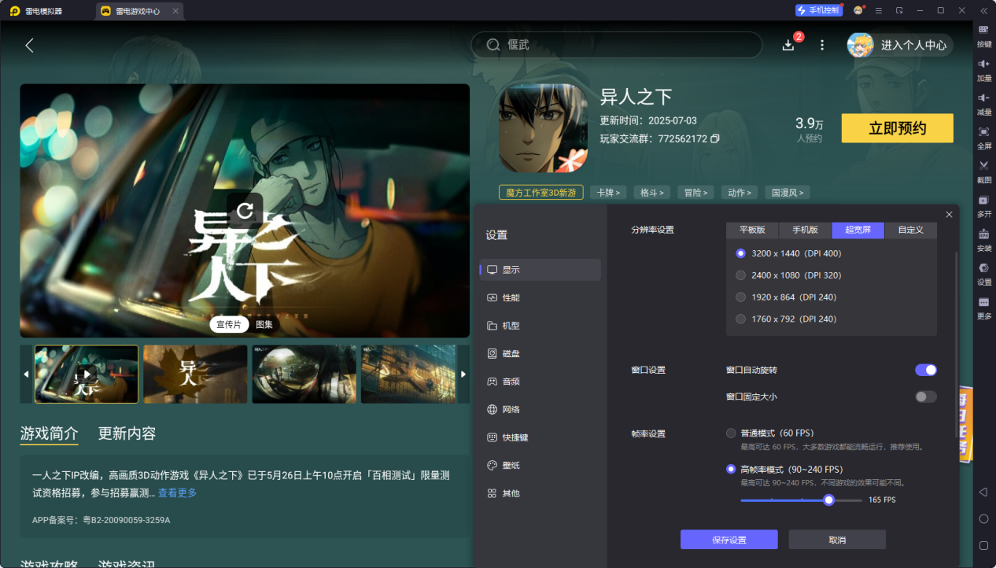Click previous thumbnails left arrow
Viewport: 996px width, 568px height.
pos(27,374)
